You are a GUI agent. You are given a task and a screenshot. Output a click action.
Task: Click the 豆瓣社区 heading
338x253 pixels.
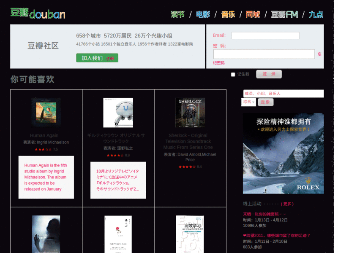pos(43,46)
